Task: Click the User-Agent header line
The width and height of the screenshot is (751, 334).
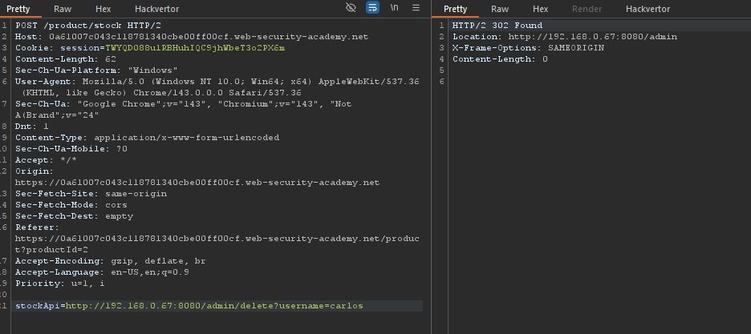Action: 217,87
